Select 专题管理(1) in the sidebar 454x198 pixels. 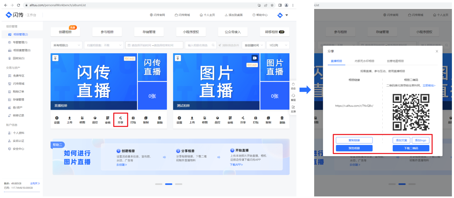point(20,42)
